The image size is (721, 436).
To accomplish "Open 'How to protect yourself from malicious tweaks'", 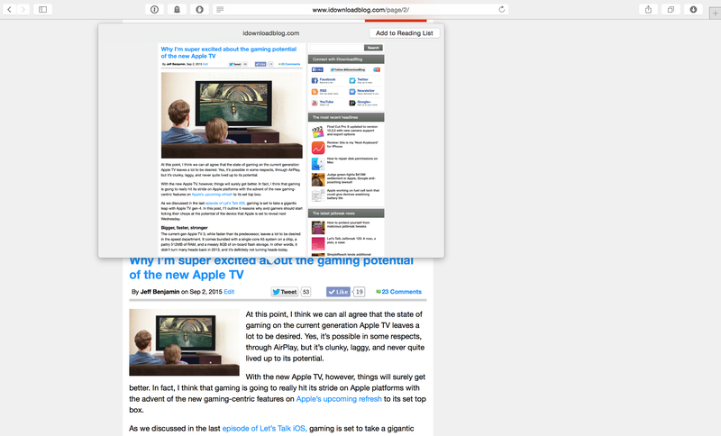I will click(x=348, y=224).
